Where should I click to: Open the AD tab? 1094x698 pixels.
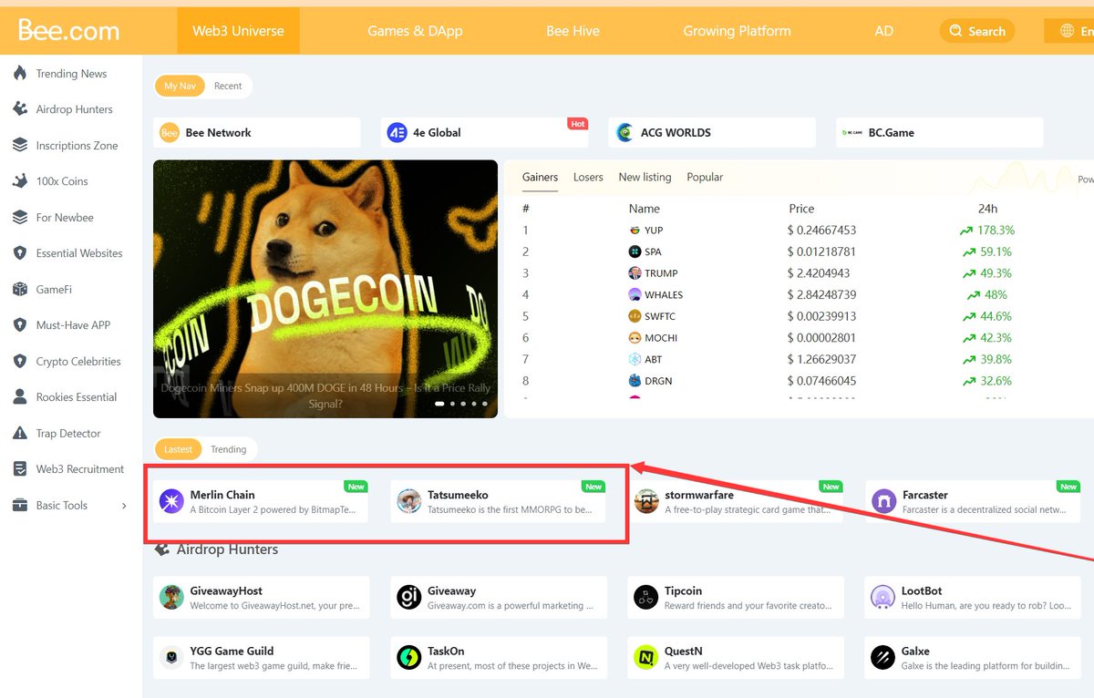click(883, 31)
